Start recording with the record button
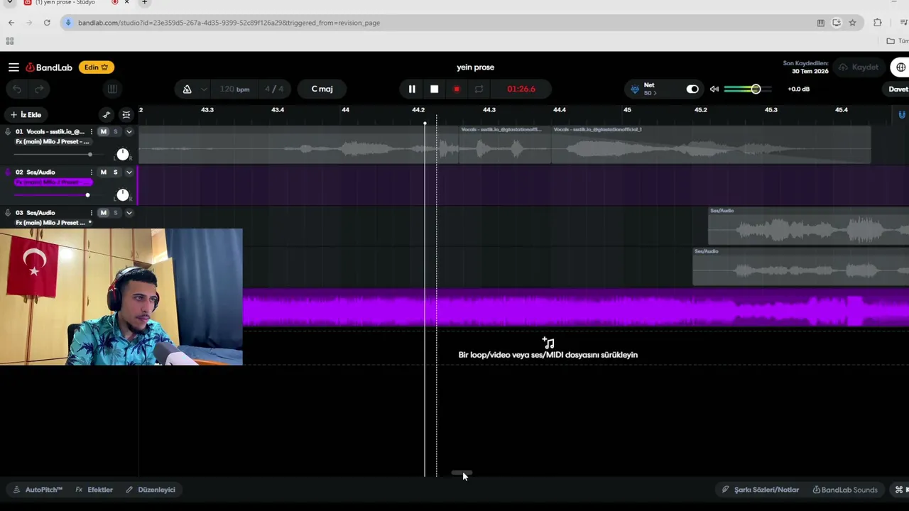This screenshot has height=511, width=909. pyautogui.click(x=457, y=89)
